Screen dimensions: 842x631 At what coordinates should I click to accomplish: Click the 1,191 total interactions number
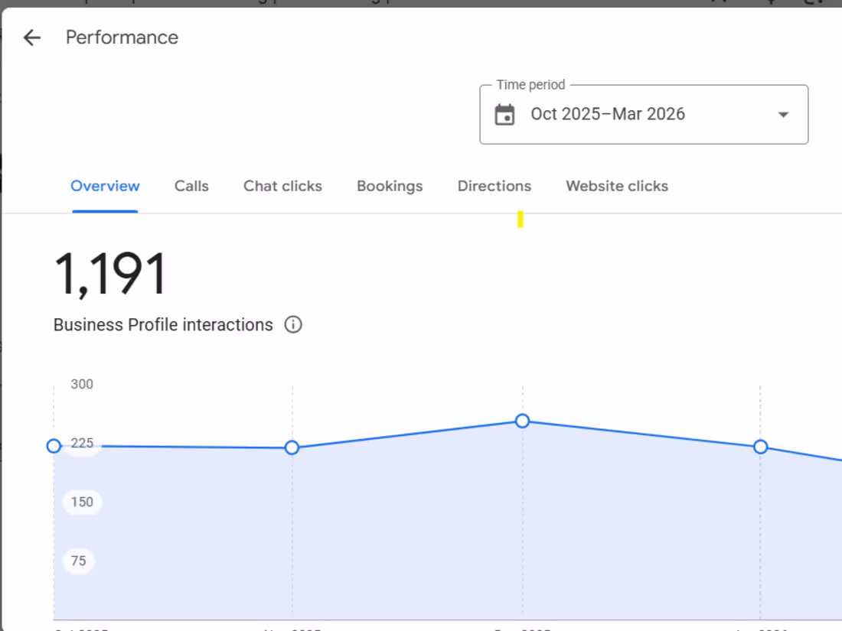click(110, 275)
